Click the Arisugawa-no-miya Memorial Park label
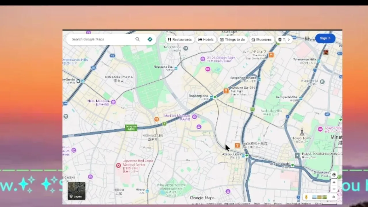The image size is (368, 207). tap(171, 187)
